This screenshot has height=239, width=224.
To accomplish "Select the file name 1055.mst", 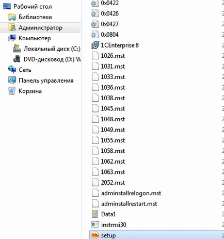I will 113,140.
